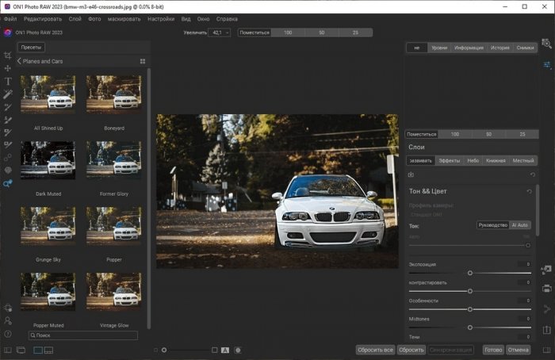
Task: Reset Tone & Color pane arrow
Action: (530, 192)
